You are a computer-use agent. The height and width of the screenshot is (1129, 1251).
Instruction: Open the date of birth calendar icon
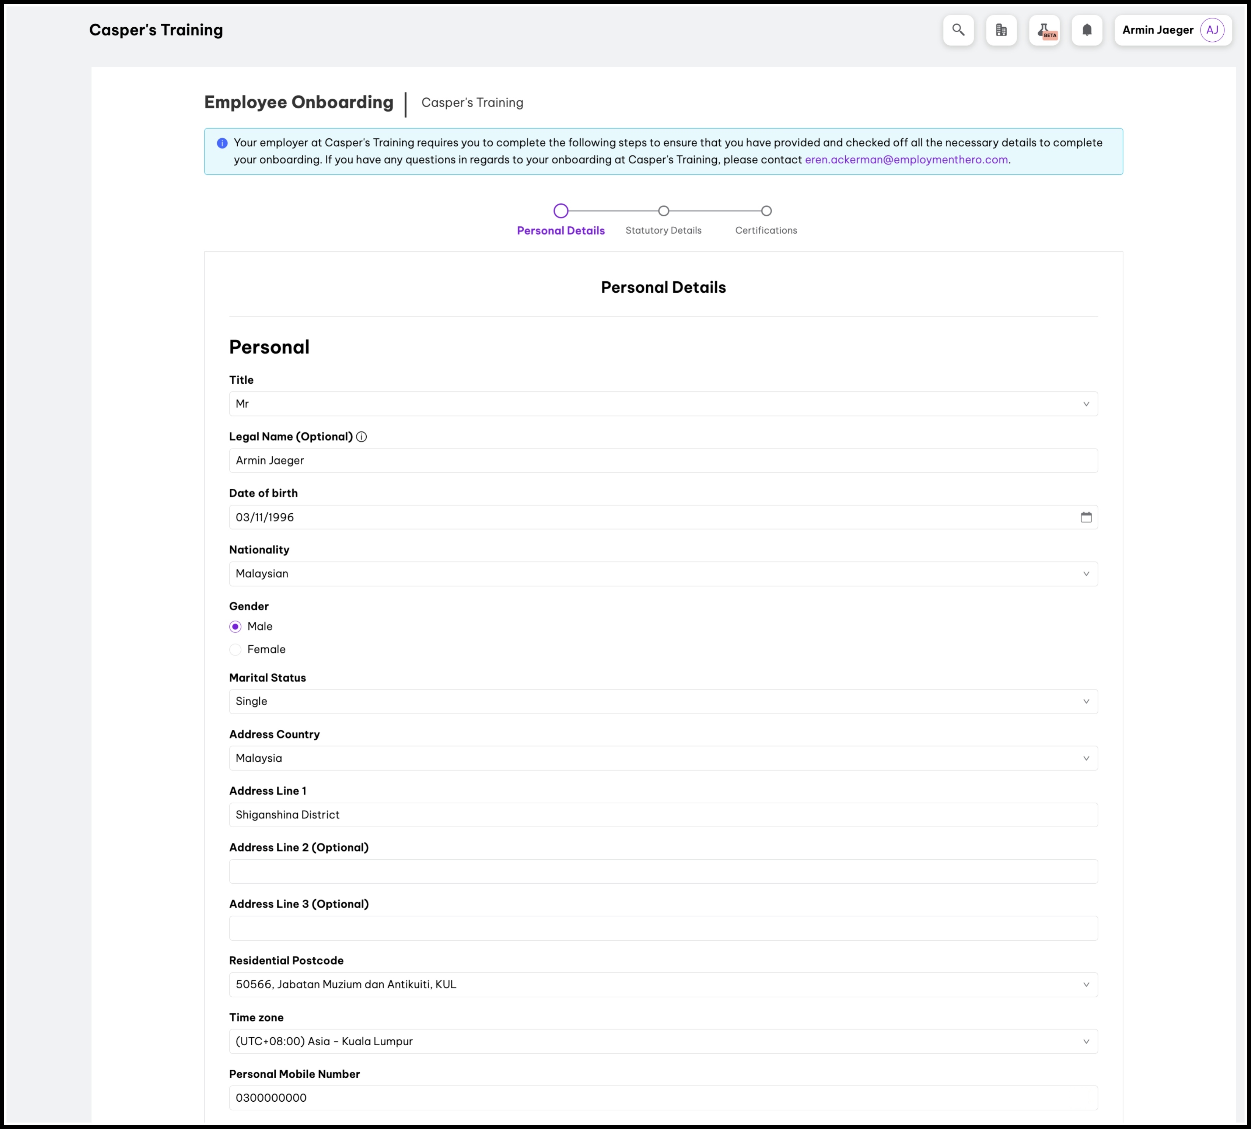coord(1086,517)
